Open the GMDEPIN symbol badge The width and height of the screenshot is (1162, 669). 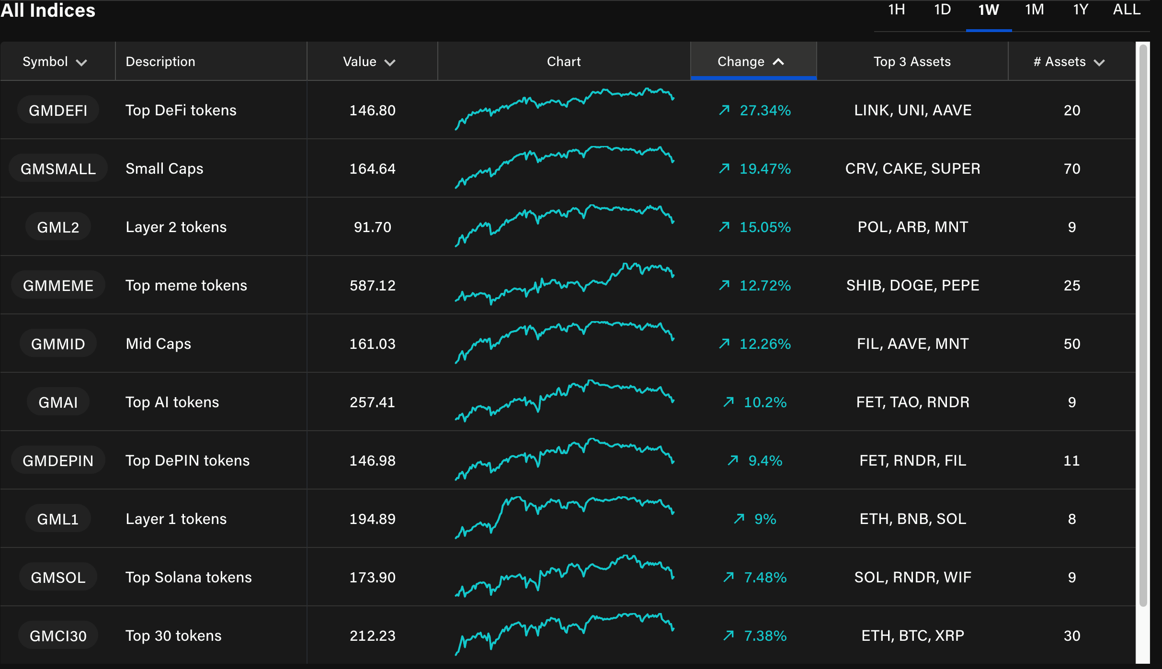coord(58,460)
